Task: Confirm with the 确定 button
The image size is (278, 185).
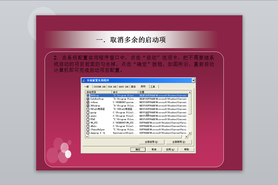Action: pyautogui.click(x=138, y=150)
